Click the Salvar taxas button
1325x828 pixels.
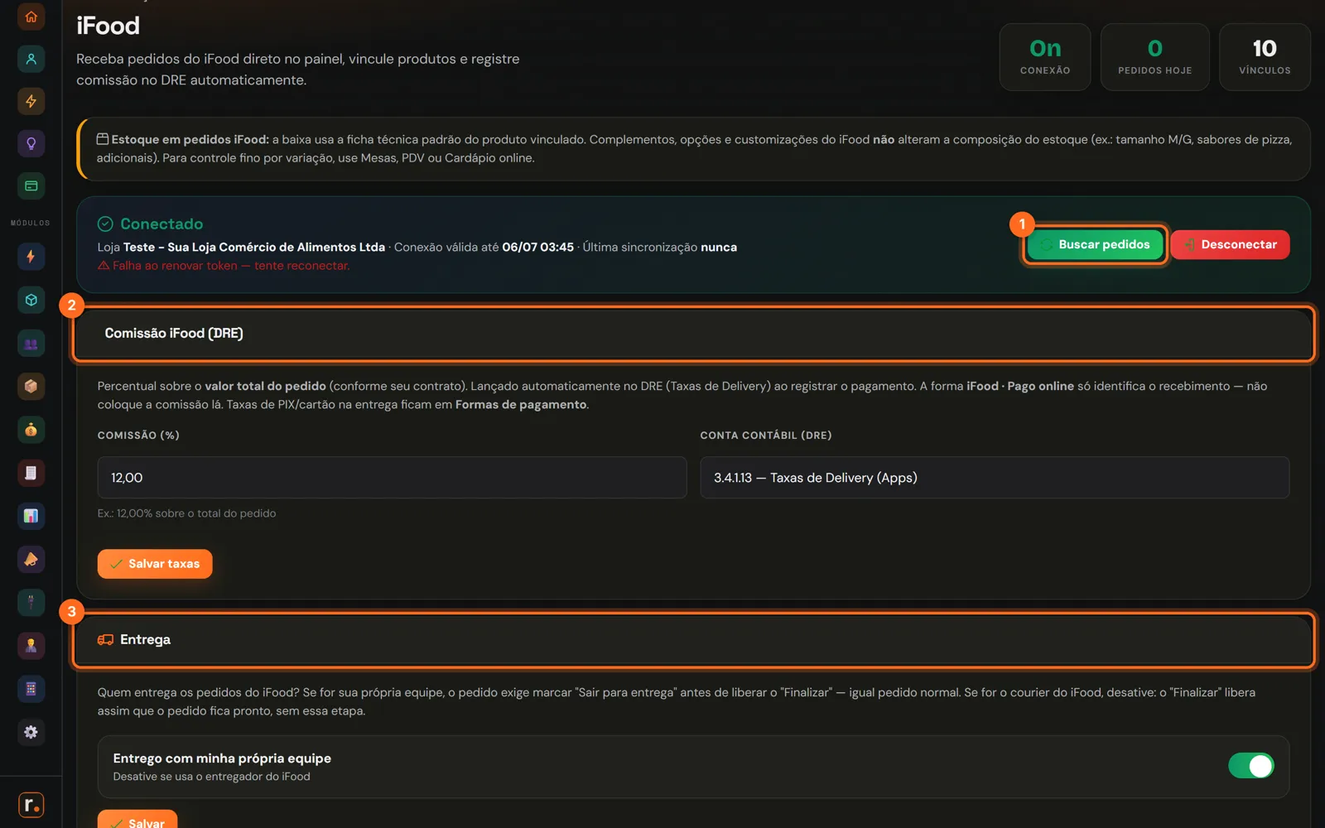pos(155,564)
